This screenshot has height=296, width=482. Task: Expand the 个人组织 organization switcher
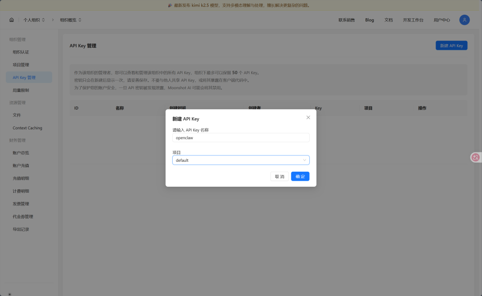(34, 20)
